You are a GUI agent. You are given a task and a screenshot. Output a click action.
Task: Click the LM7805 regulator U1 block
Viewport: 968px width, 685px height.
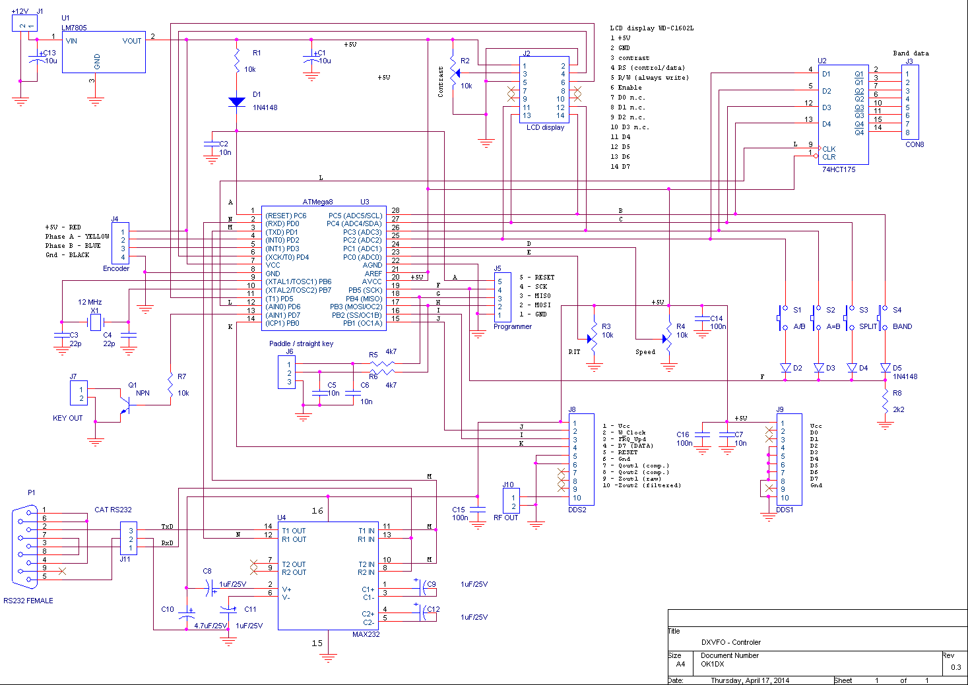[x=104, y=52]
